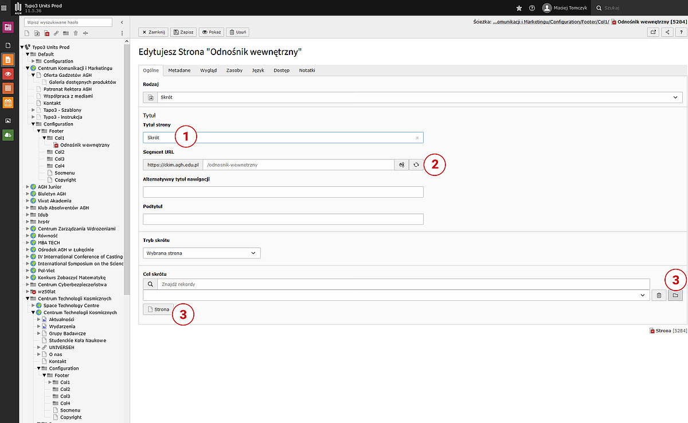Collapse the Default folder node
688x423 pixels.
[27, 54]
